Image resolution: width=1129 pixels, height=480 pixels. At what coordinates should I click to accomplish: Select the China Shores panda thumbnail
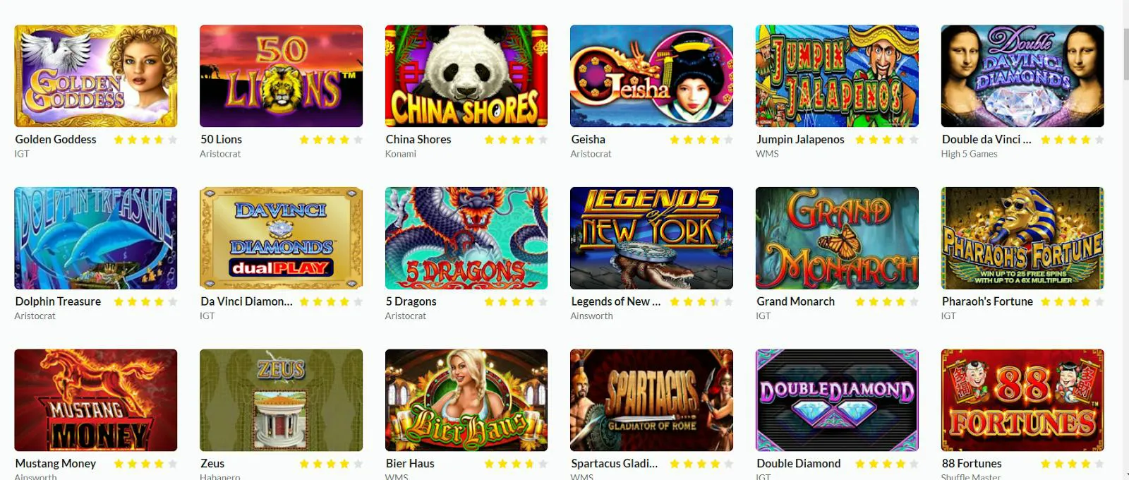pyautogui.click(x=466, y=76)
